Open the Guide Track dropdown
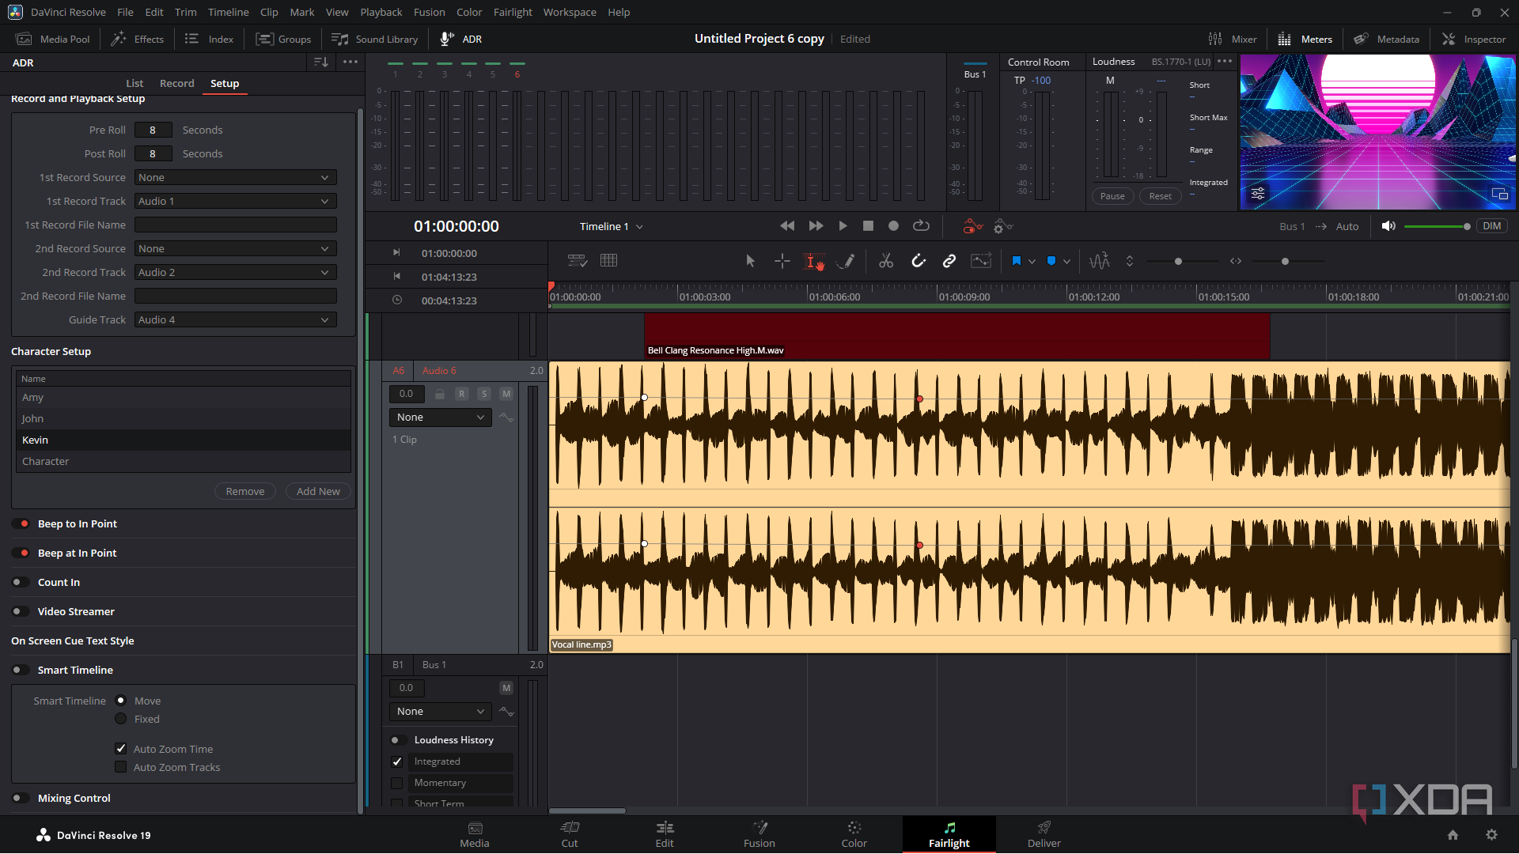This screenshot has width=1519, height=854. [x=235, y=320]
